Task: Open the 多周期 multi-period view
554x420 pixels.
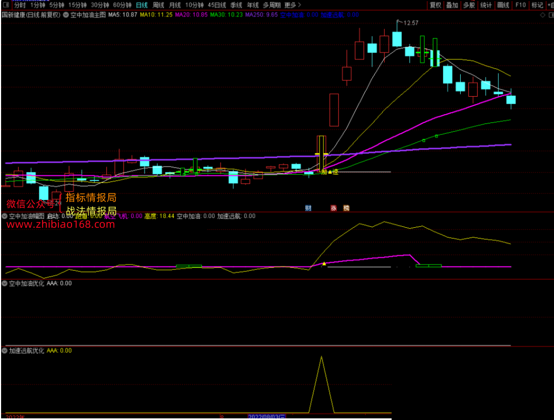Action: tap(272, 5)
